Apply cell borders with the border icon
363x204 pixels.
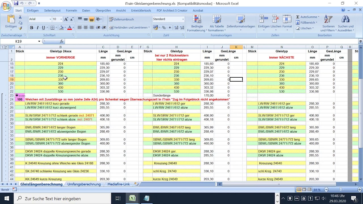[x=52, y=27]
